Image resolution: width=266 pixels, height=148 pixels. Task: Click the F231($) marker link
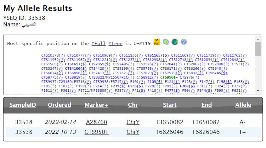pos(118,86)
